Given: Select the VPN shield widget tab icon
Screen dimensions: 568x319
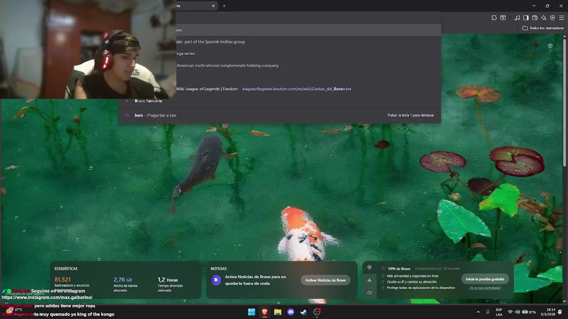Looking at the screenshot, I should (369, 268).
